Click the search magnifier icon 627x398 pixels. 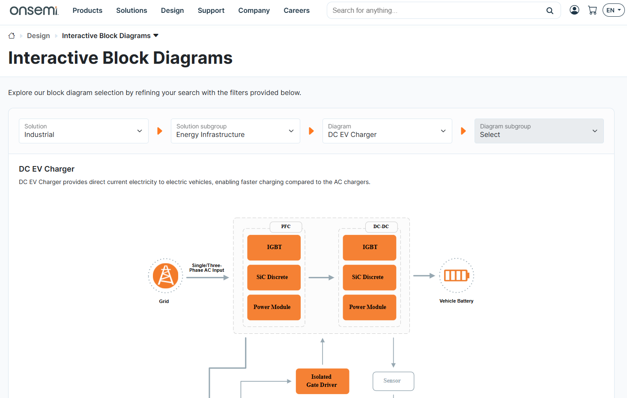click(550, 10)
